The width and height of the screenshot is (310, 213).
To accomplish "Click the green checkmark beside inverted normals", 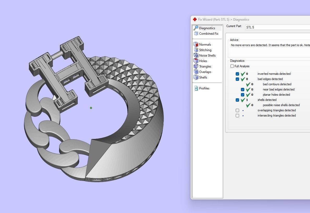I will [x=243, y=74].
